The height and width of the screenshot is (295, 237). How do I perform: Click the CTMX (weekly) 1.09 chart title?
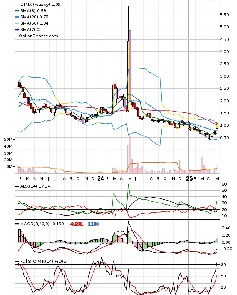[x=40, y=4]
